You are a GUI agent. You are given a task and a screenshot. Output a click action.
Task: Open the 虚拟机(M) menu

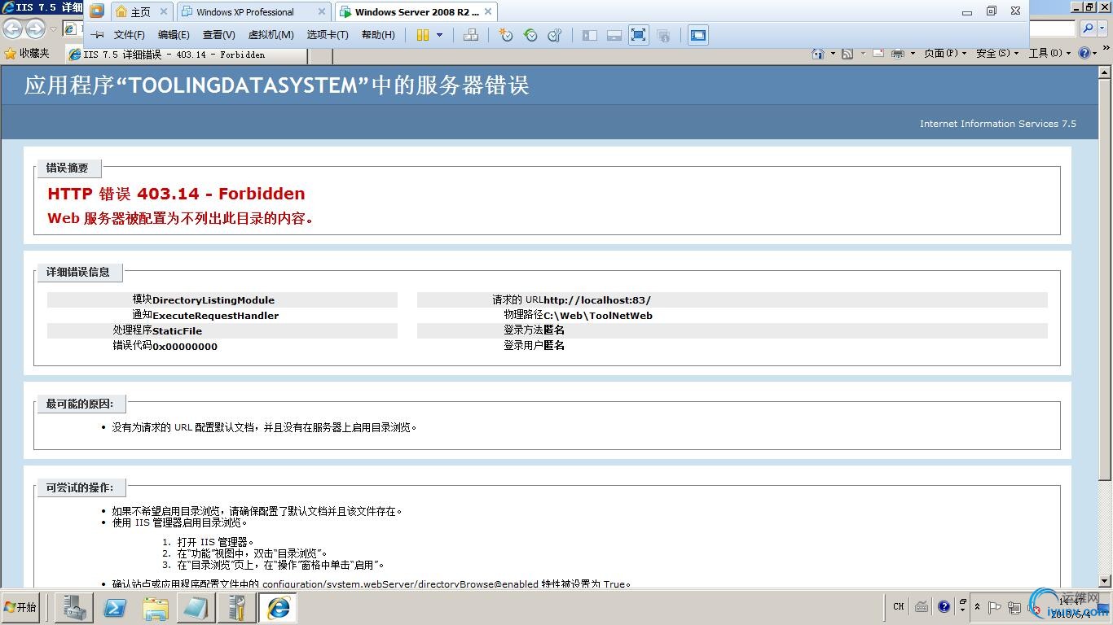(x=271, y=35)
